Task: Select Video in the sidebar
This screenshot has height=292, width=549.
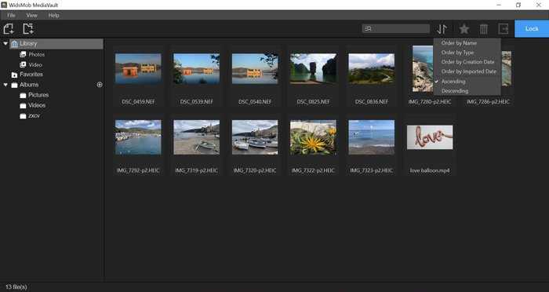Action: (x=35, y=65)
